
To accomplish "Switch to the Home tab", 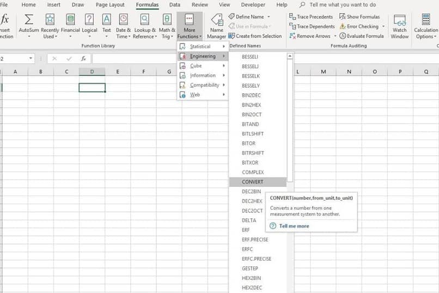I will (x=28, y=5).
